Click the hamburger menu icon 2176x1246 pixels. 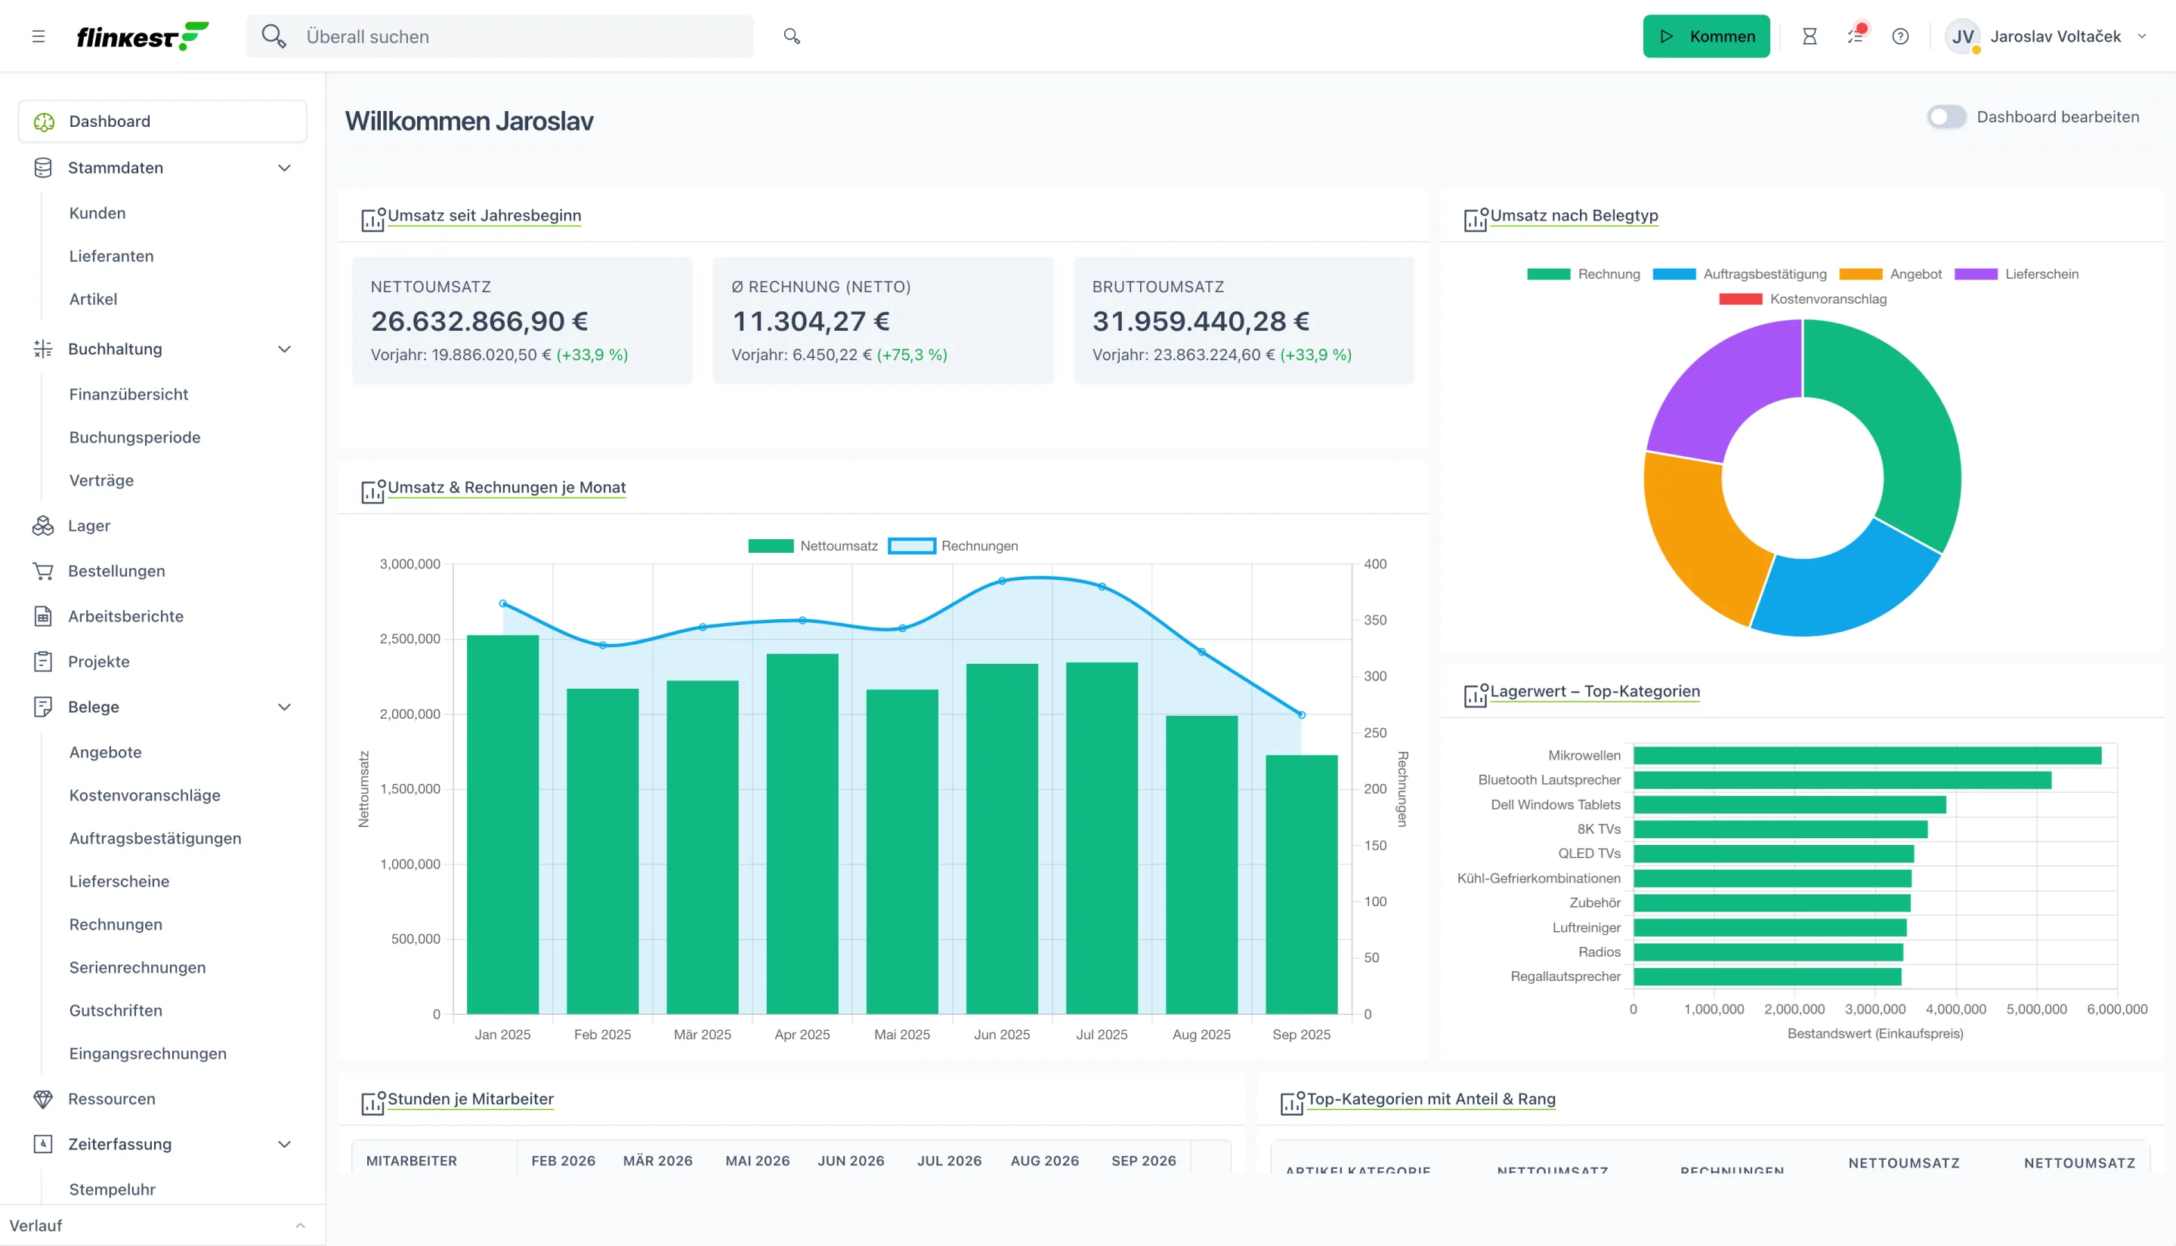click(39, 36)
